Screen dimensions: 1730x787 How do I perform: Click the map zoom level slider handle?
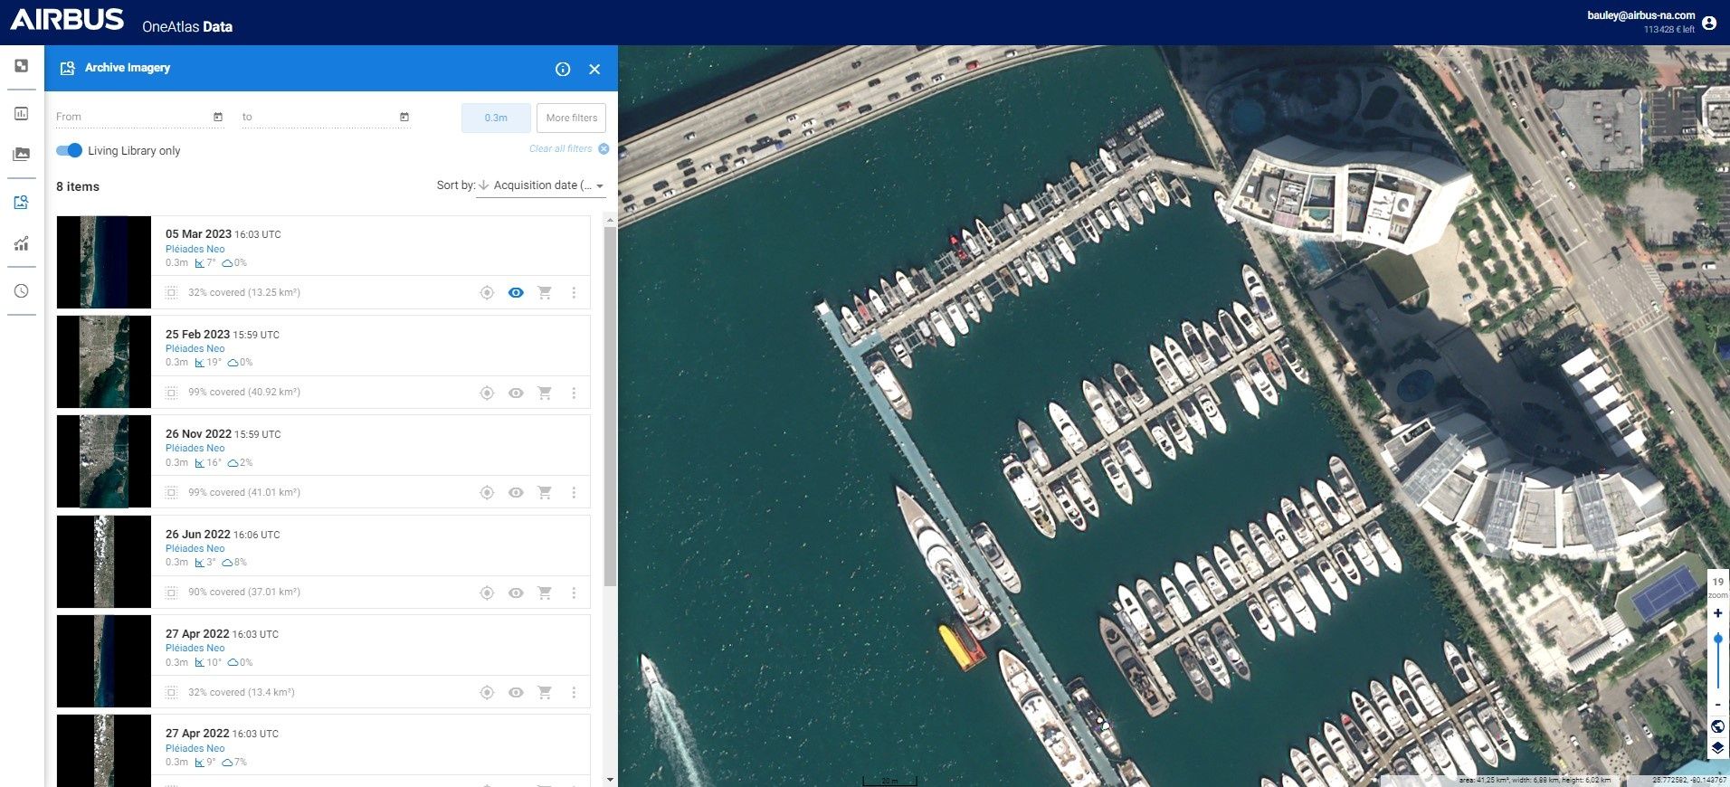(x=1717, y=639)
